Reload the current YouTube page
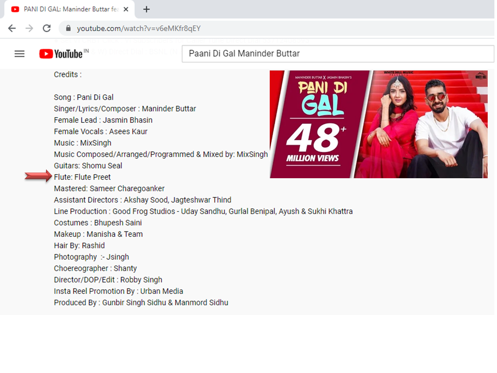497x373 pixels. tap(47, 28)
